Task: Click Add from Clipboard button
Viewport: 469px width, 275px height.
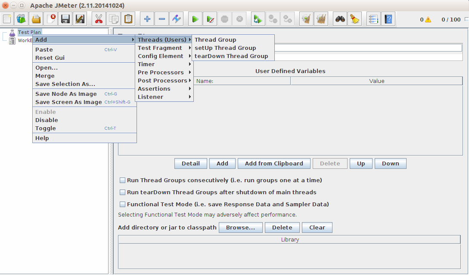Action: (x=274, y=163)
